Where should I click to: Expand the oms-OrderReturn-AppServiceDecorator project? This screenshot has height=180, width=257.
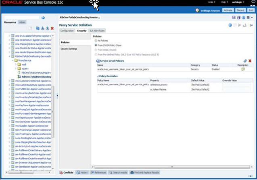coord(9,40)
